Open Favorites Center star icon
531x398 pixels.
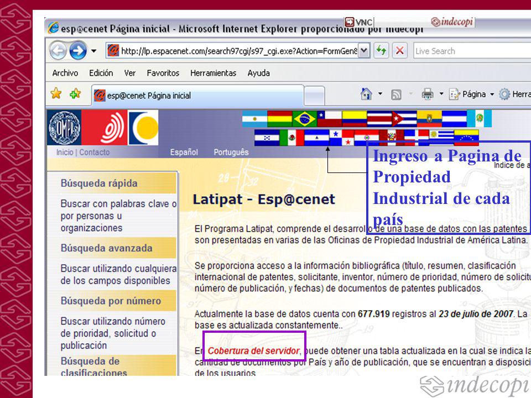coord(56,93)
